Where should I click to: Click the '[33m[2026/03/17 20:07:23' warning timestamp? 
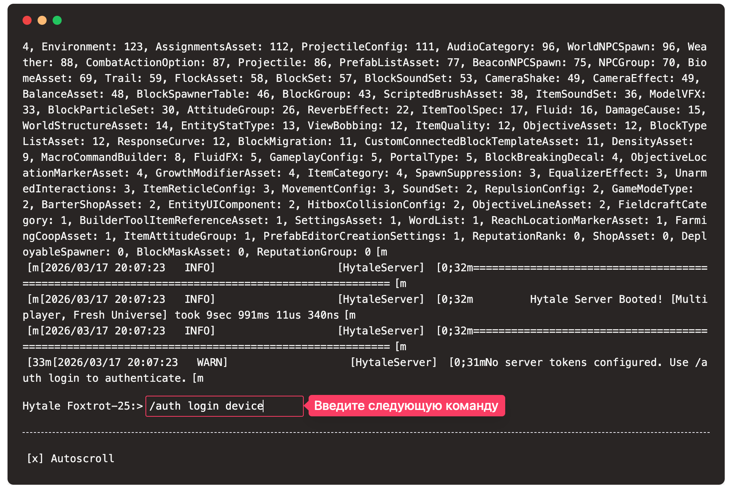coord(102,363)
